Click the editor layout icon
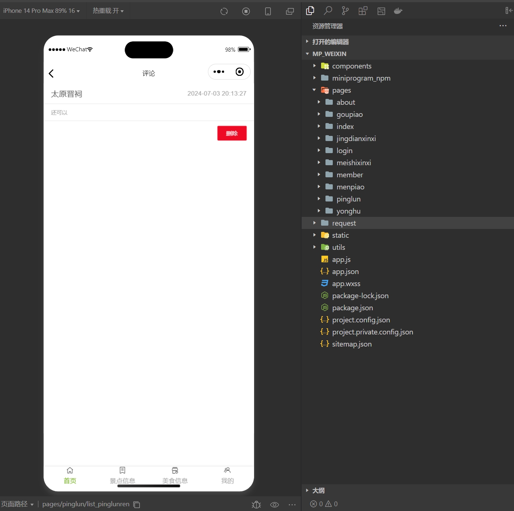This screenshot has height=511, width=514. coord(381,11)
